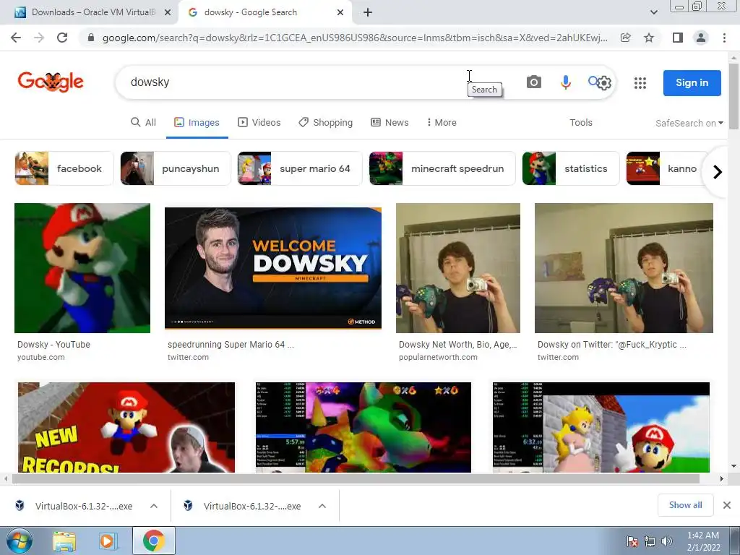This screenshot has width=740, height=555.
Task: View site security lock icon
Action: 91,38
